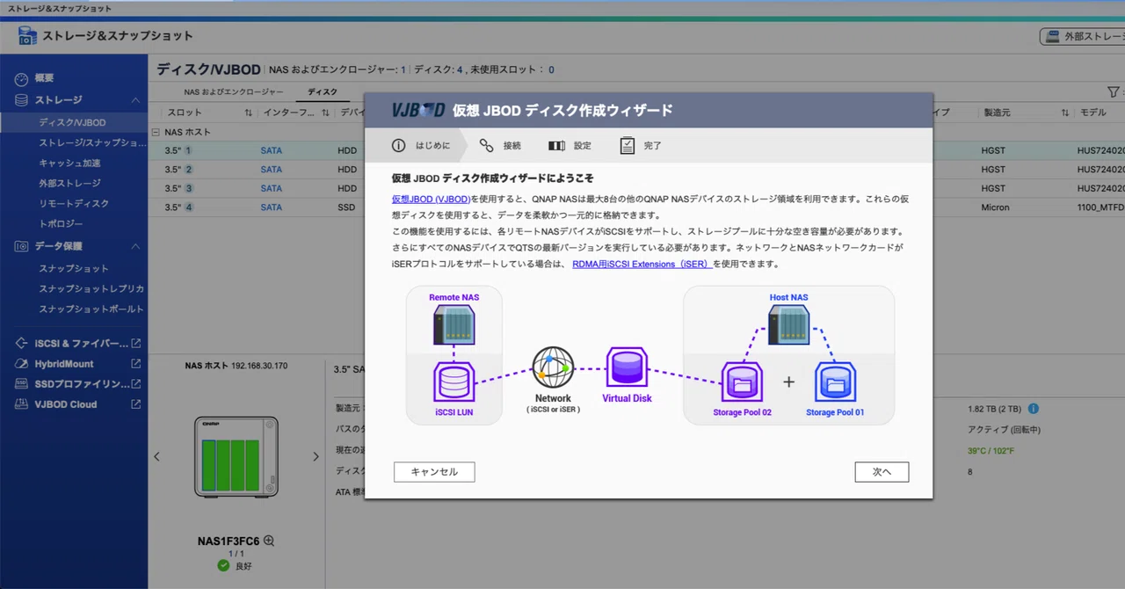Collapse the NAS ホスト group row
The height and width of the screenshot is (589, 1125).
click(x=156, y=132)
